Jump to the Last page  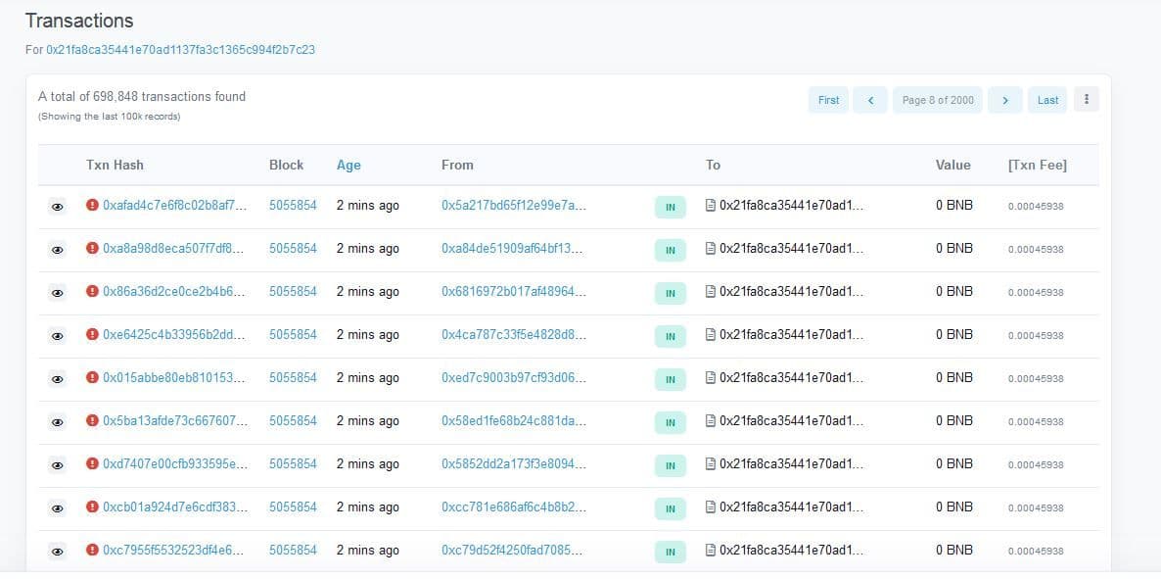click(x=1047, y=100)
